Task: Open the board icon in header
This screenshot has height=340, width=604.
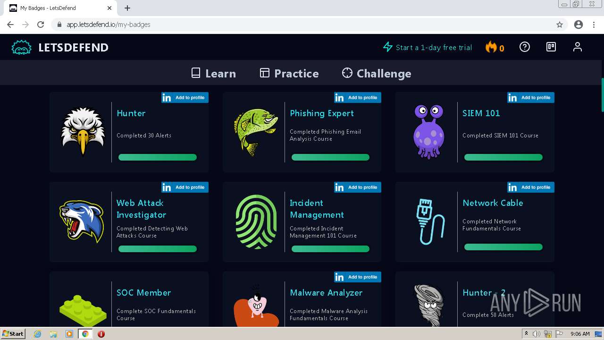Action: 551,47
